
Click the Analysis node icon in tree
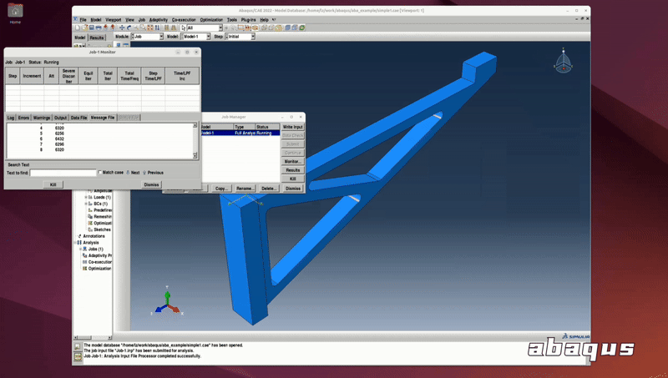(x=79, y=242)
